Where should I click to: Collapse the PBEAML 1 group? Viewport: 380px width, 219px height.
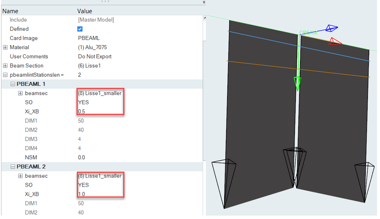point(13,84)
